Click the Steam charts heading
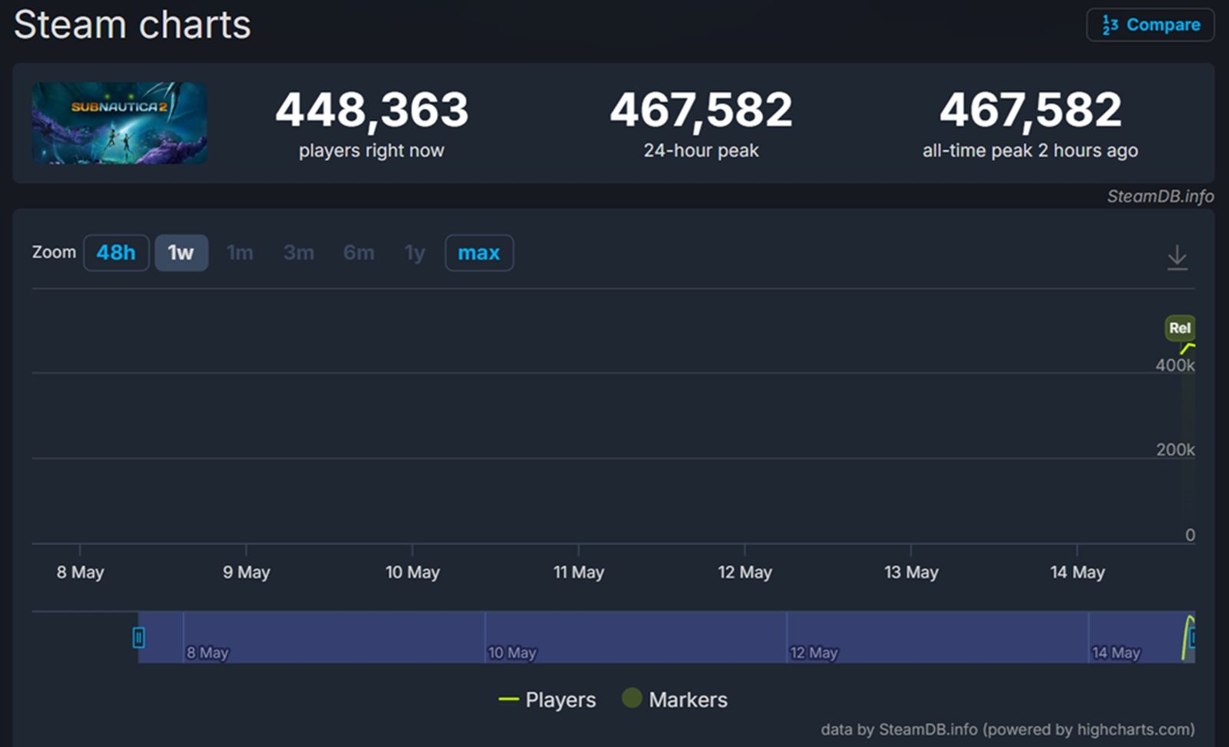The height and width of the screenshot is (747, 1229). tap(132, 25)
